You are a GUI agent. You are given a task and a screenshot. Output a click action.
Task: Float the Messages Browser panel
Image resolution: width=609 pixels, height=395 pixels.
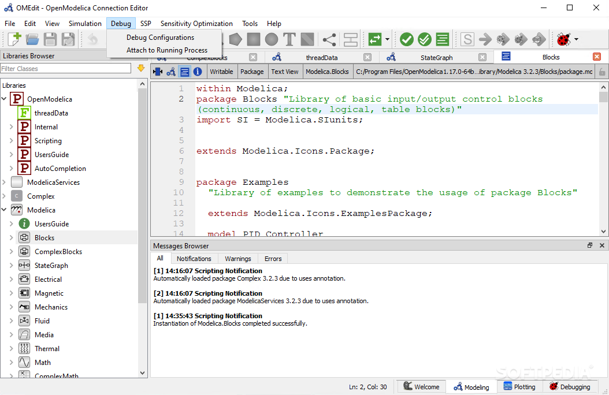[590, 245]
